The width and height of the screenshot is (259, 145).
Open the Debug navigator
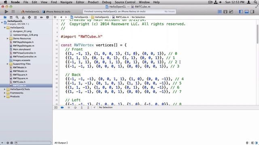[x=35, y=17]
